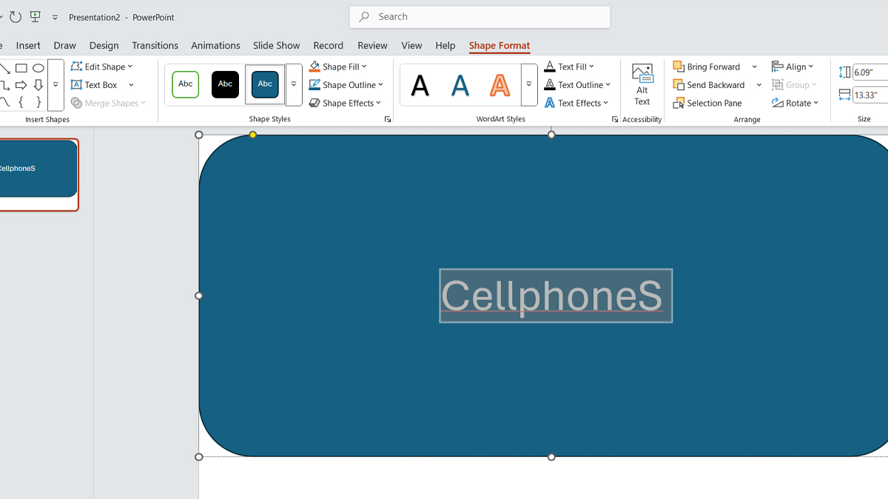Switch to the View tab
Screen dimensions: 888x499
[411, 45]
